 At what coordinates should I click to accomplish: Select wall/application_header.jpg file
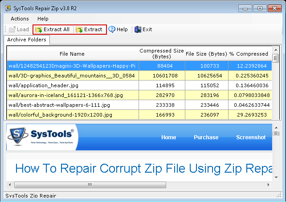pyautogui.click(x=139, y=85)
